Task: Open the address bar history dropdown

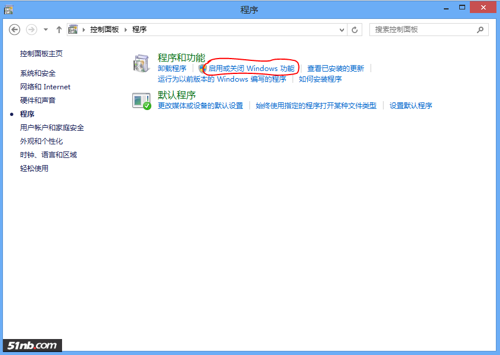Action: coord(342,30)
